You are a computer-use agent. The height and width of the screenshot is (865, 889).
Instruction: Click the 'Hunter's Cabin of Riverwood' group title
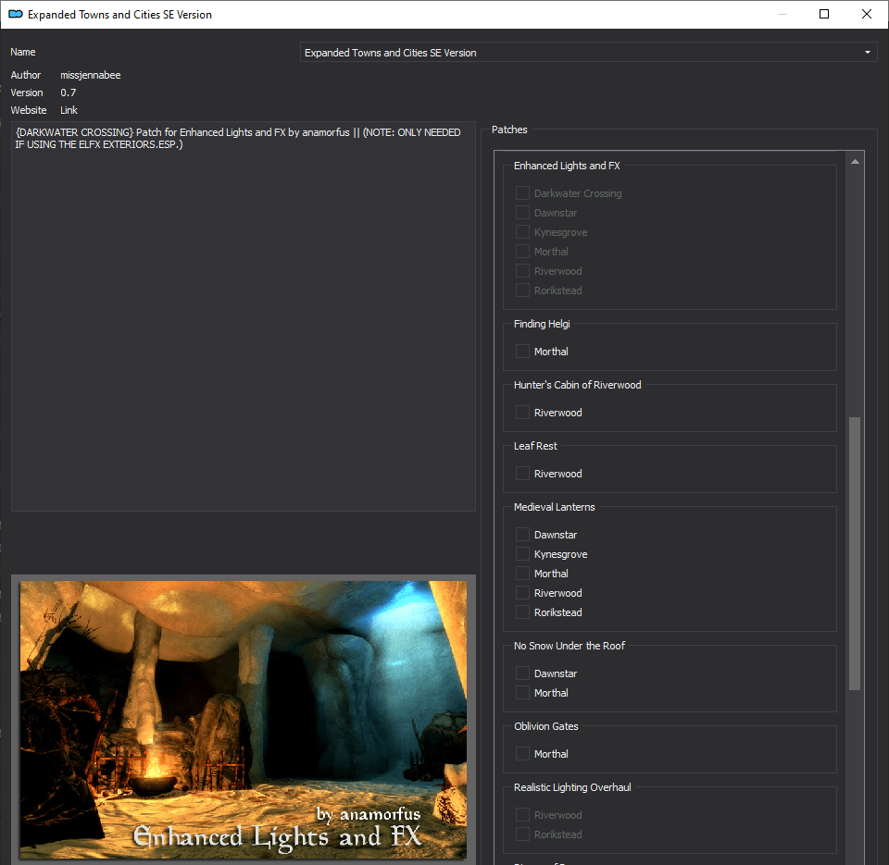[577, 385]
